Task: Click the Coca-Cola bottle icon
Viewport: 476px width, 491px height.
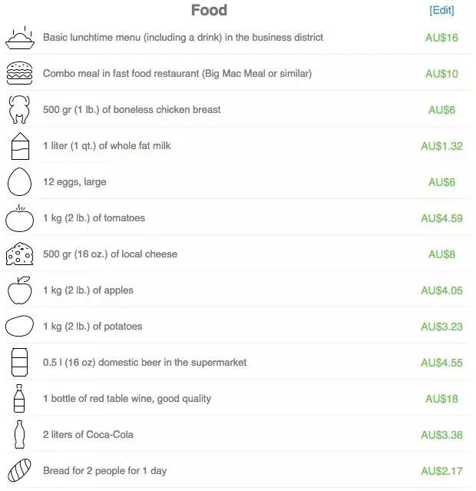Action: (x=19, y=435)
